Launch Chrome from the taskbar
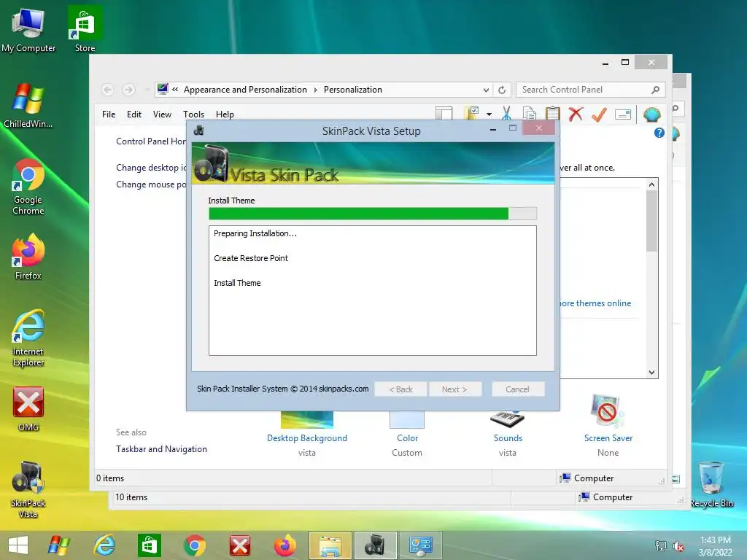 [x=194, y=545]
